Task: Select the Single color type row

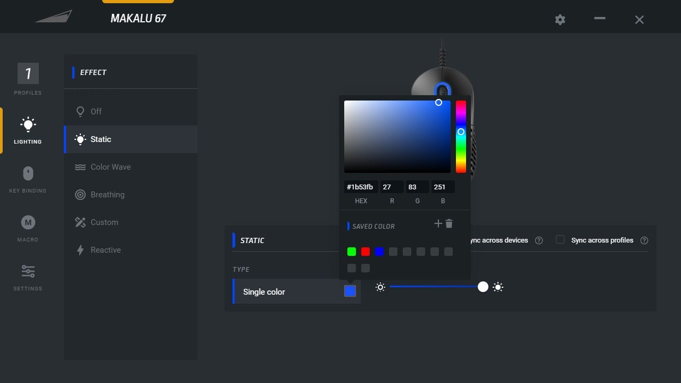Action: [297, 292]
